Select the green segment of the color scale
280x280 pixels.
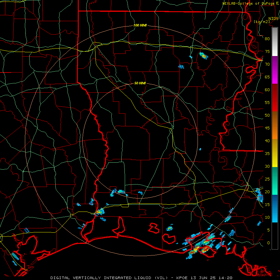click(x=275, y=181)
